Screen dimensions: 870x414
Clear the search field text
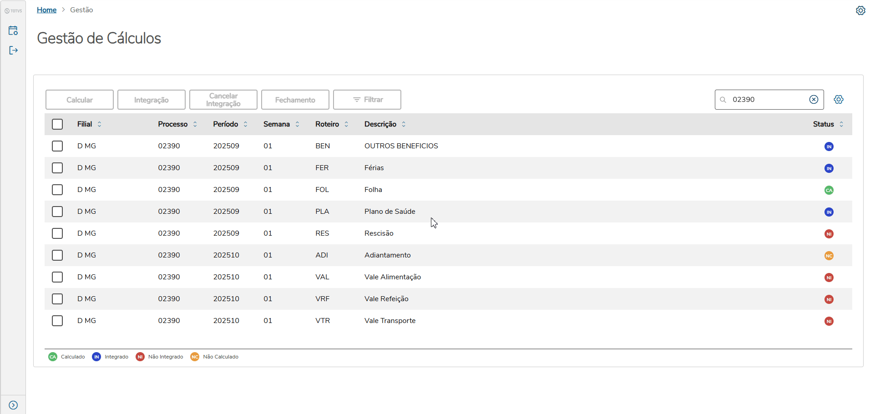(x=814, y=100)
